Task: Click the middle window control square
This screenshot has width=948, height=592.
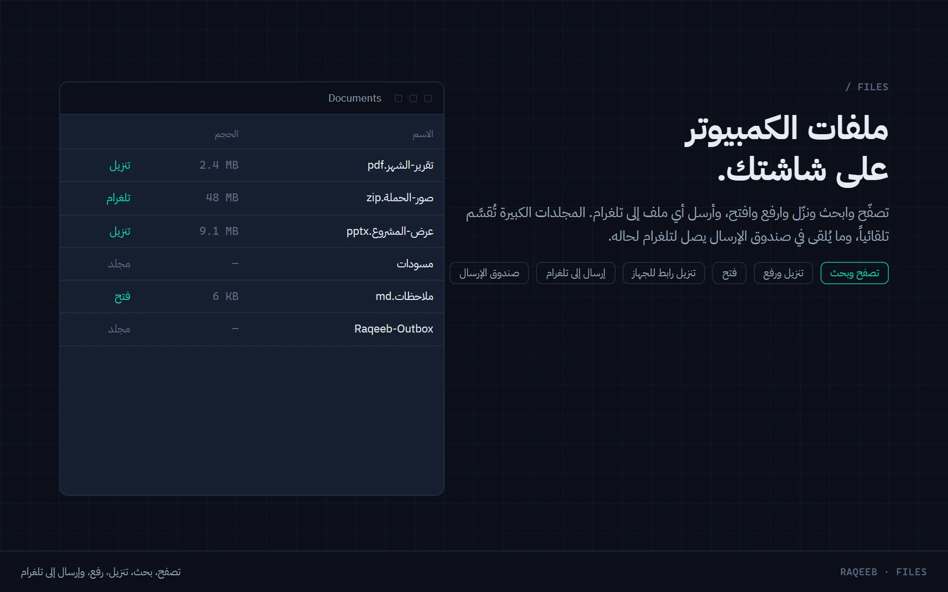Action: click(413, 98)
